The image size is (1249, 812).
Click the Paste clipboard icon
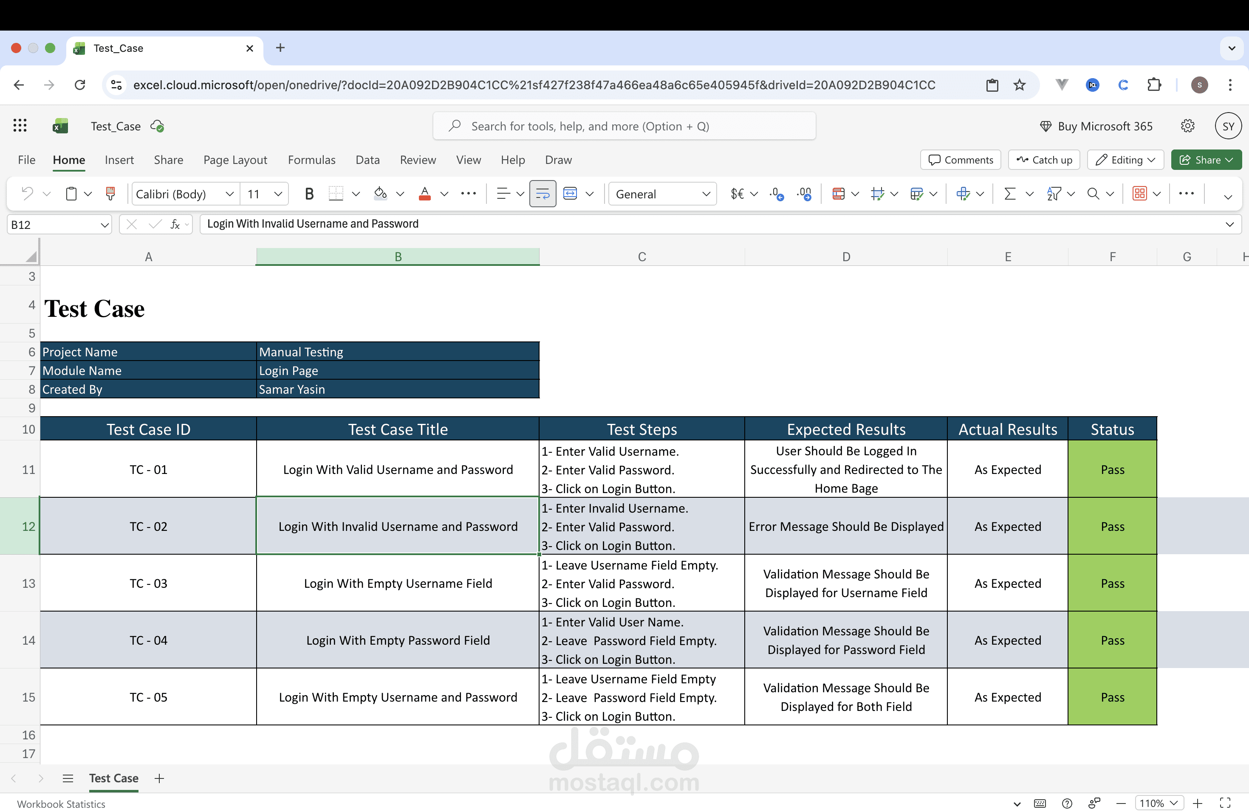(x=71, y=194)
